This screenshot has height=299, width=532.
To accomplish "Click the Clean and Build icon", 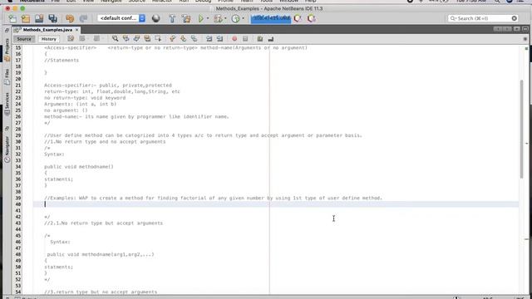I will click(x=186, y=18).
